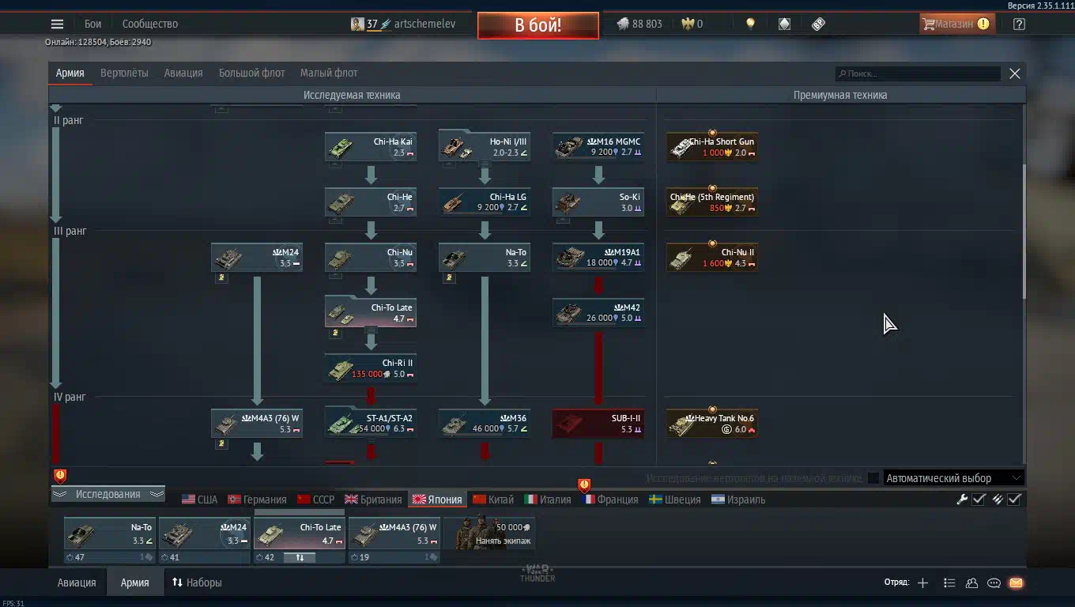Open the light bulb hints icon
Image resolution: width=1075 pixels, height=607 pixels.
coord(750,24)
